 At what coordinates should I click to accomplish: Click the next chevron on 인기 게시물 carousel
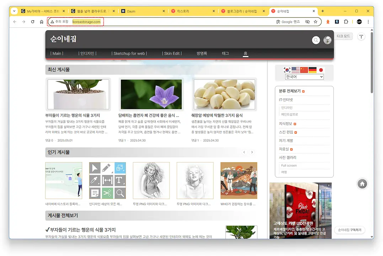(252, 152)
